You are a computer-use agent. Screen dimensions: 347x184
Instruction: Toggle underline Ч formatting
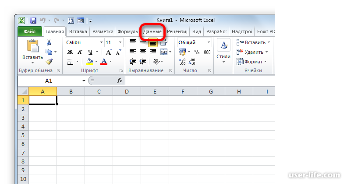(x=90, y=52)
